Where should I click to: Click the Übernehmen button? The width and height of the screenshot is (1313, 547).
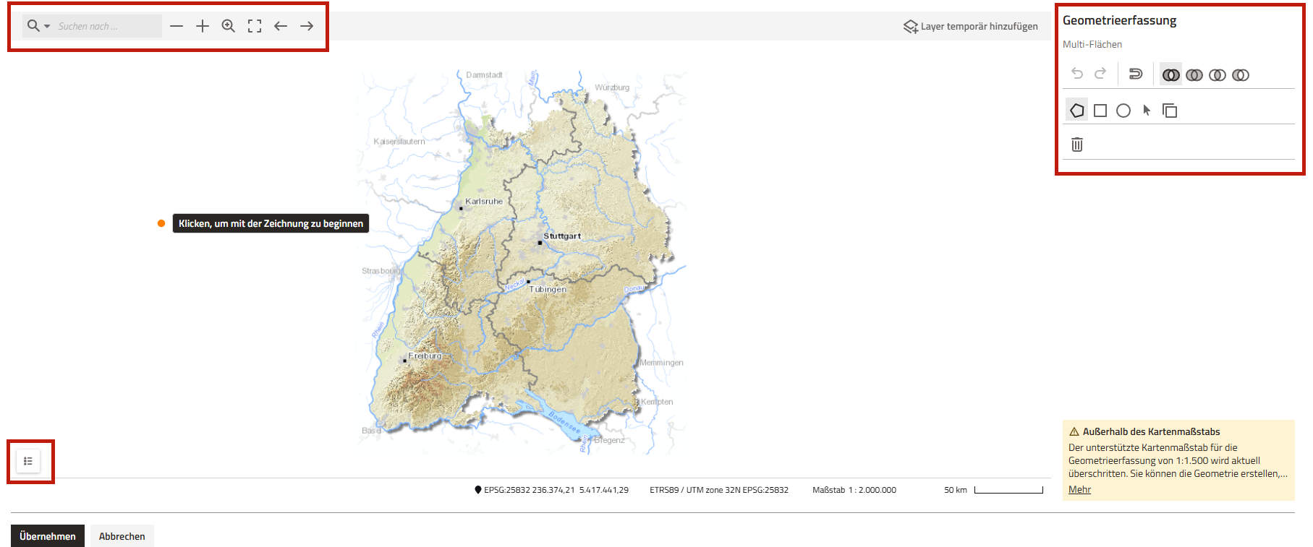(48, 536)
